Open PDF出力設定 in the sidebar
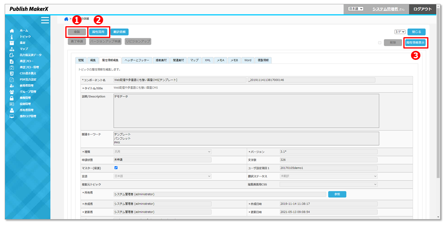The height and width of the screenshot is (225, 446). click(28, 79)
